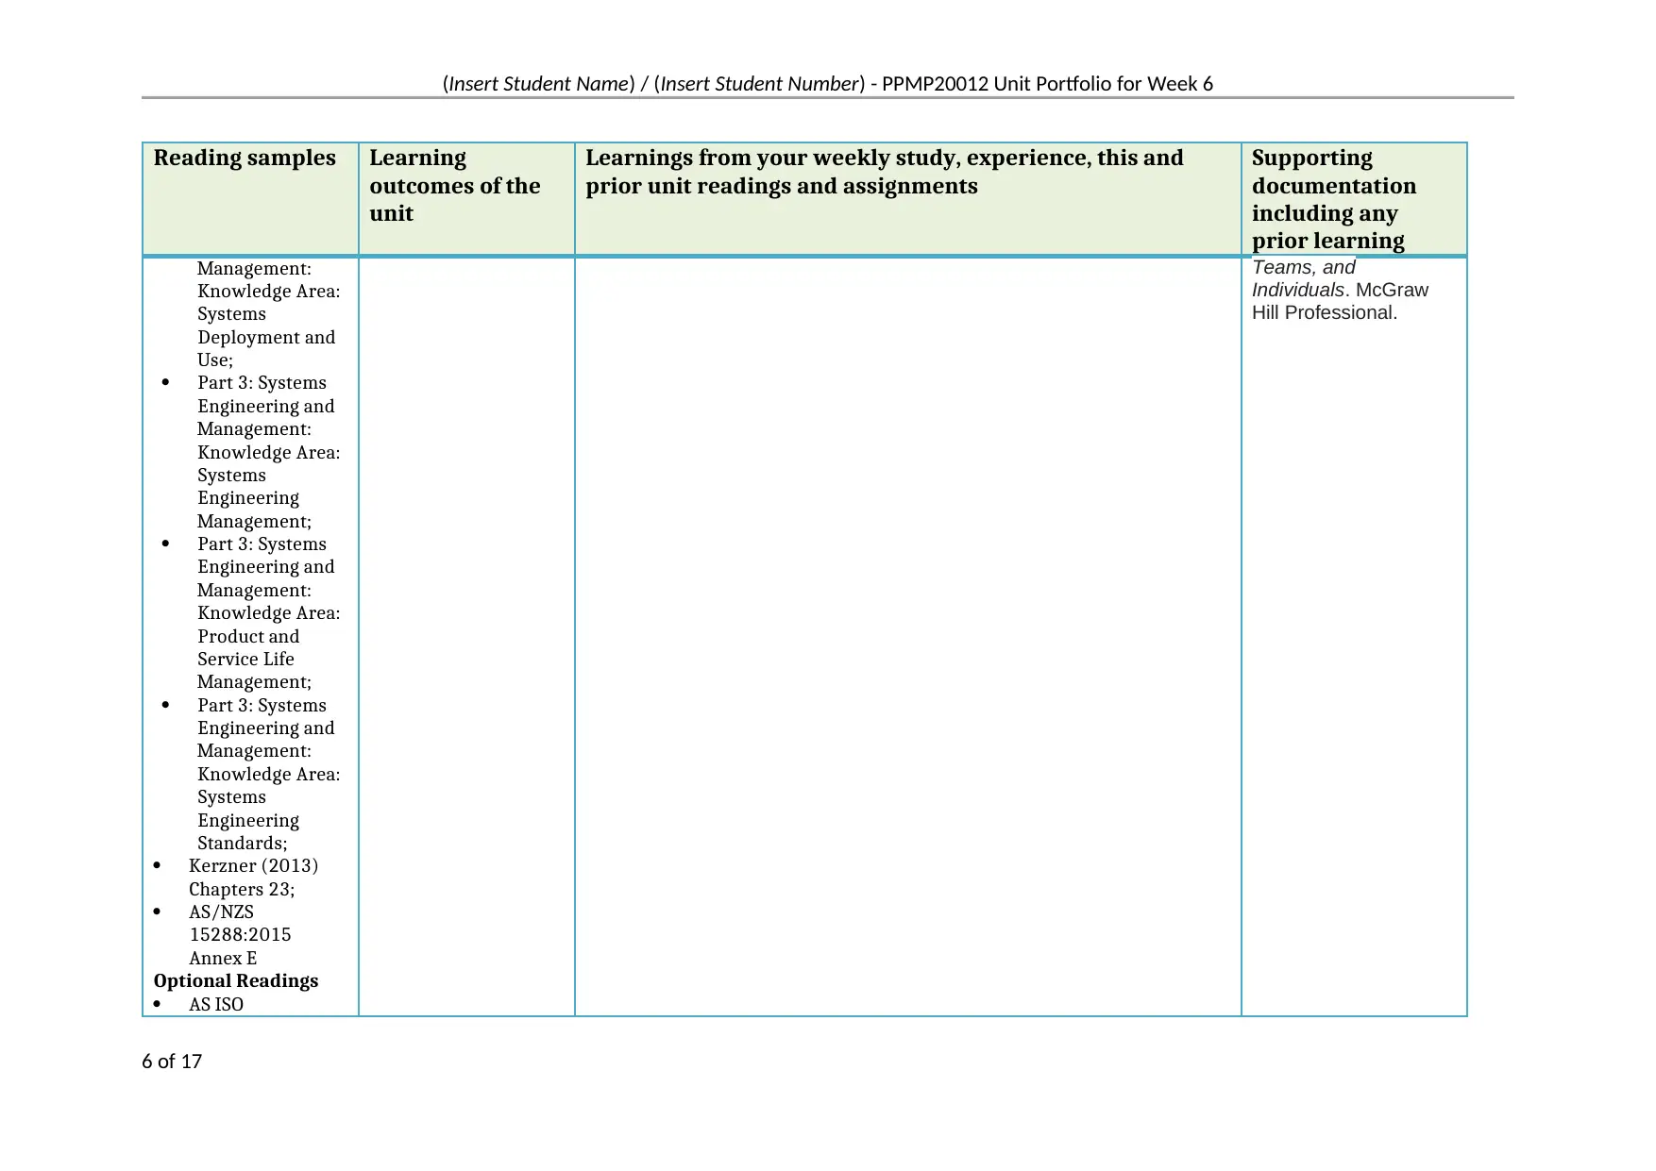Select the 'Deployment and' line in reading list
This screenshot has width=1656, height=1171.
pyautogui.click(x=266, y=337)
